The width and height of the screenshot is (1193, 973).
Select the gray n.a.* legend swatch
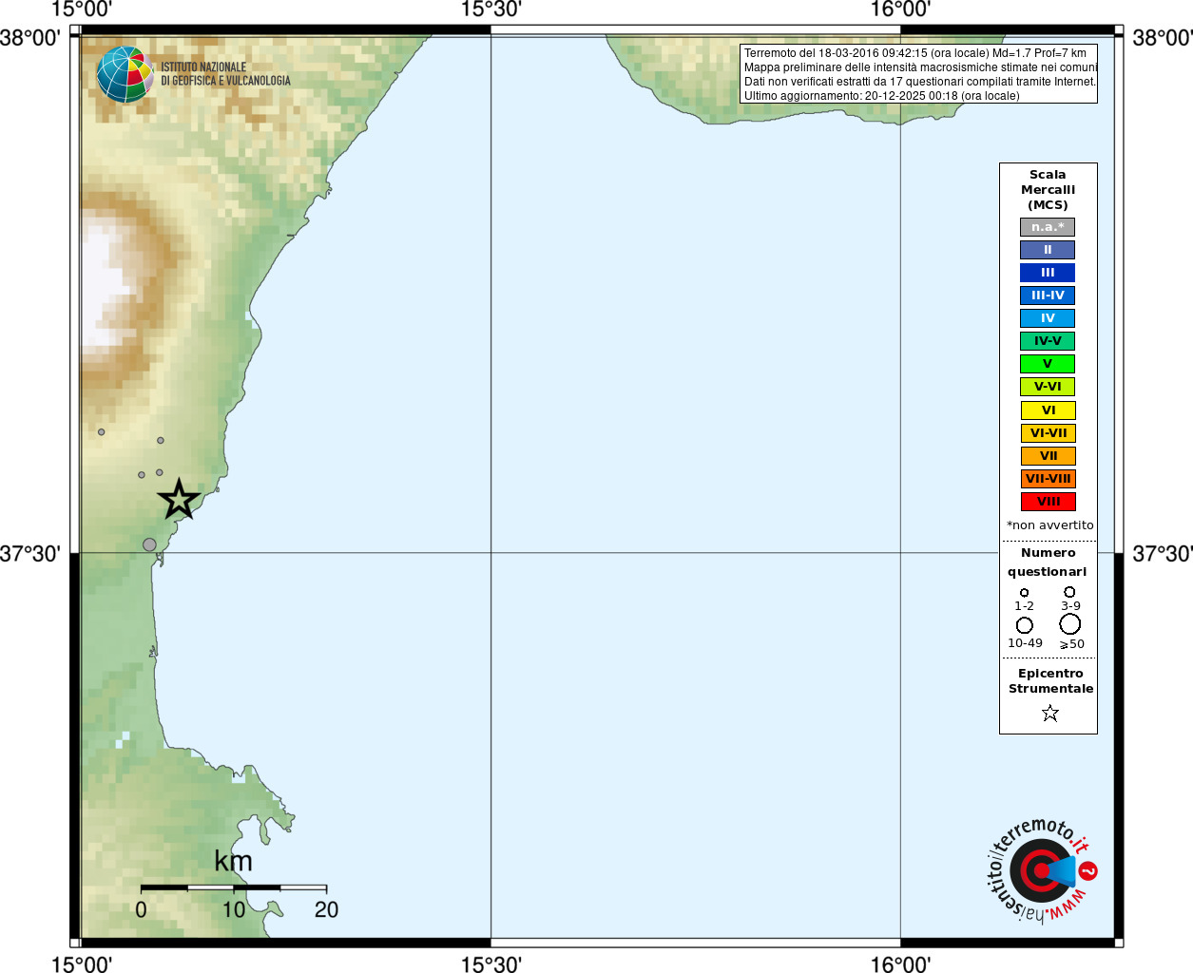click(1048, 227)
